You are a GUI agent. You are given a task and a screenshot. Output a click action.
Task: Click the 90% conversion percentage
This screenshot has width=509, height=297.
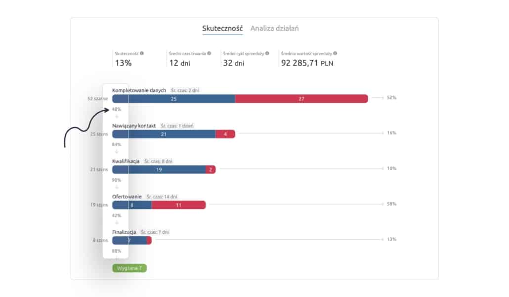(x=117, y=180)
